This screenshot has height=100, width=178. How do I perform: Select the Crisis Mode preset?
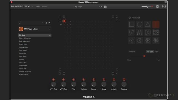click(x=23, y=65)
